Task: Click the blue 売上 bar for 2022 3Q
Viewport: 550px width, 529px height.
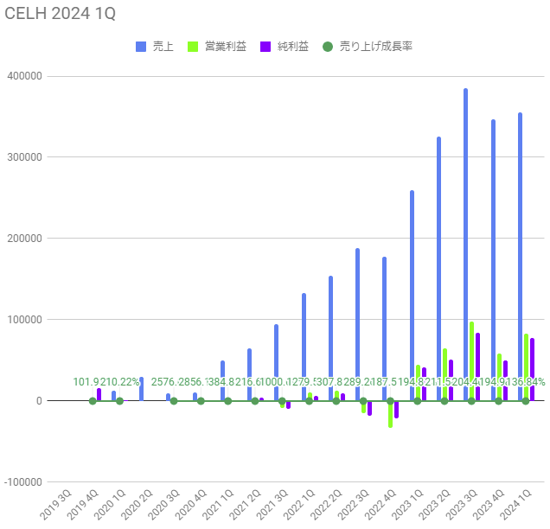Action: [357, 325]
